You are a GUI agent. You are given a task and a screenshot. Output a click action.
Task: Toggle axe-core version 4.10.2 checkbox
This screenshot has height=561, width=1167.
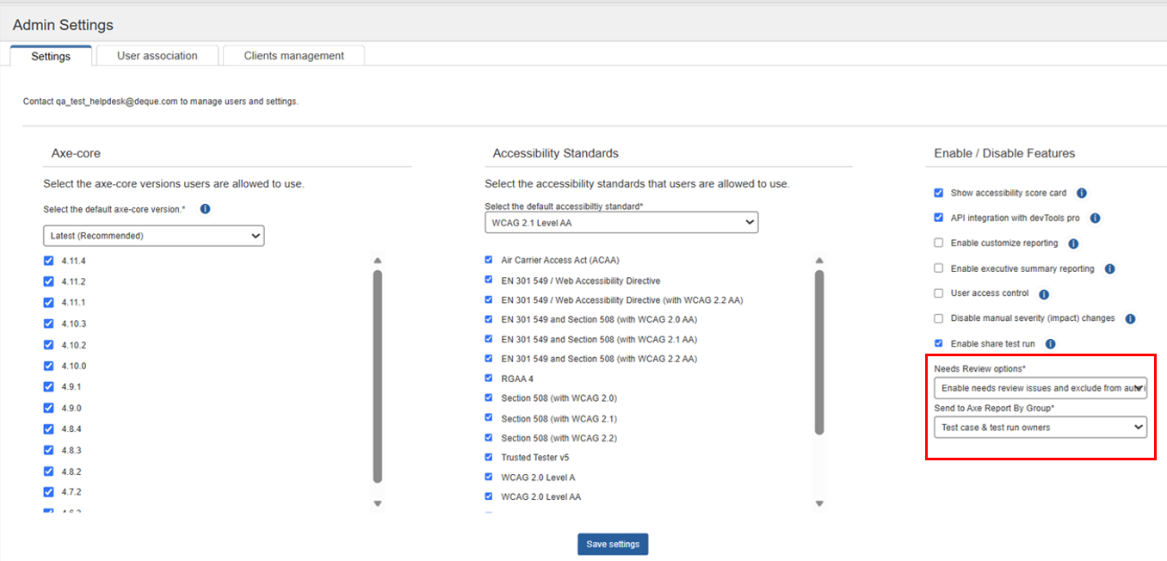[x=49, y=345]
